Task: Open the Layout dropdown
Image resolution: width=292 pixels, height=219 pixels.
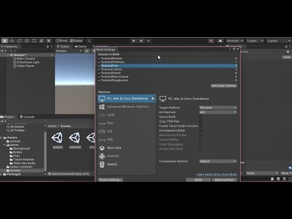Action: coord(279,41)
